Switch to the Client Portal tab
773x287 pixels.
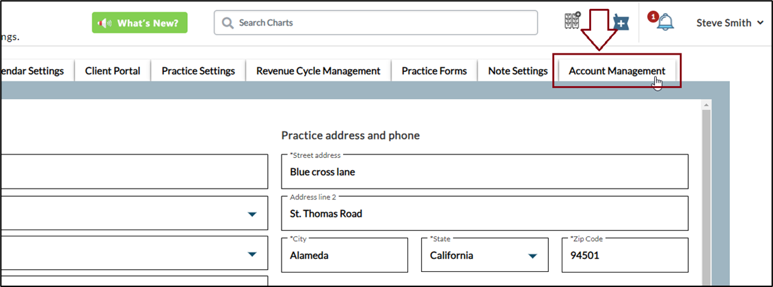pyautogui.click(x=113, y=71)
